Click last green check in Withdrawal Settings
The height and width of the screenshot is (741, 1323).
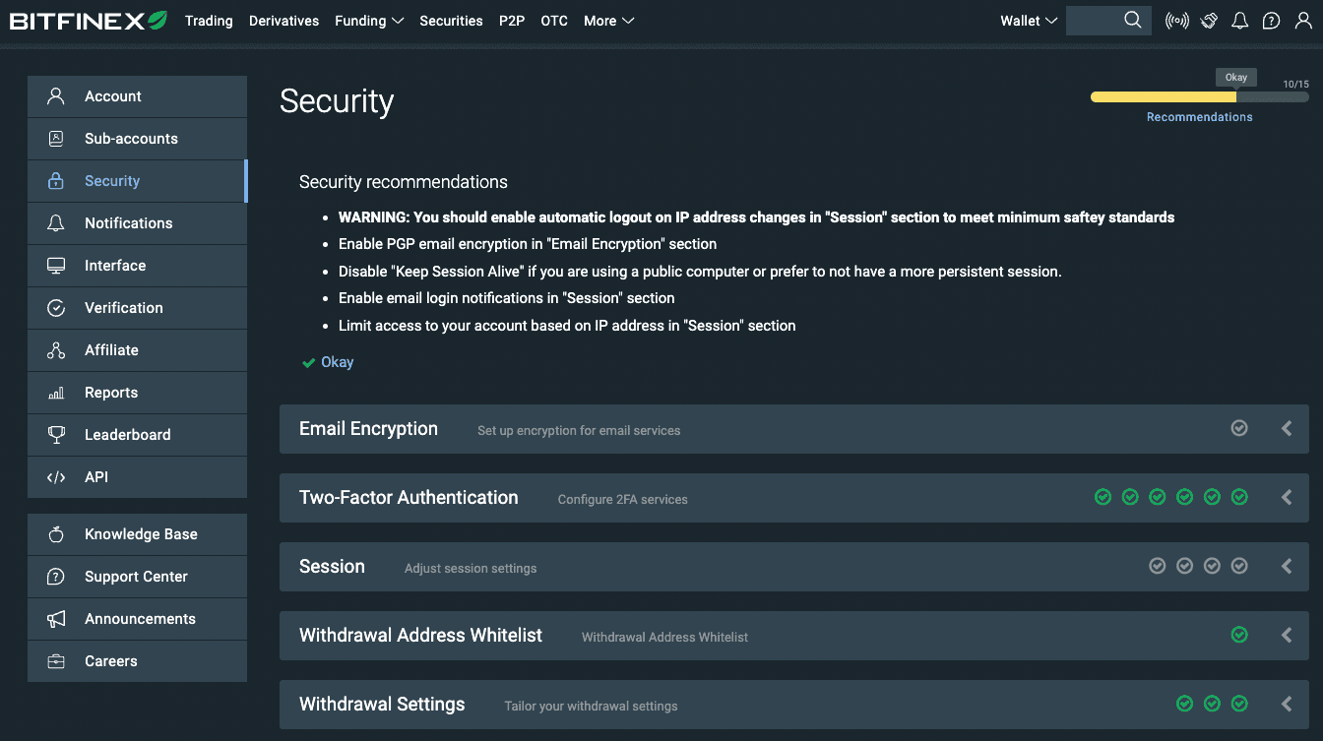tap(1239, 704)
